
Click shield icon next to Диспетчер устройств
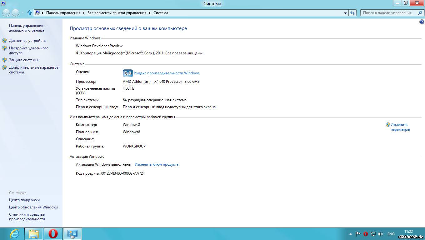pyautogui.click(x=4, y=41)
